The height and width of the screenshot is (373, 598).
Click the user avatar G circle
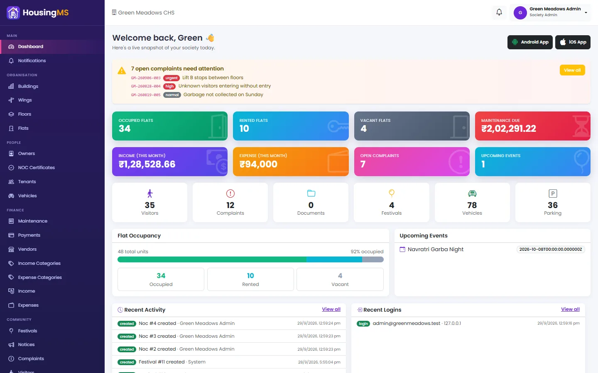pos(520,13)
